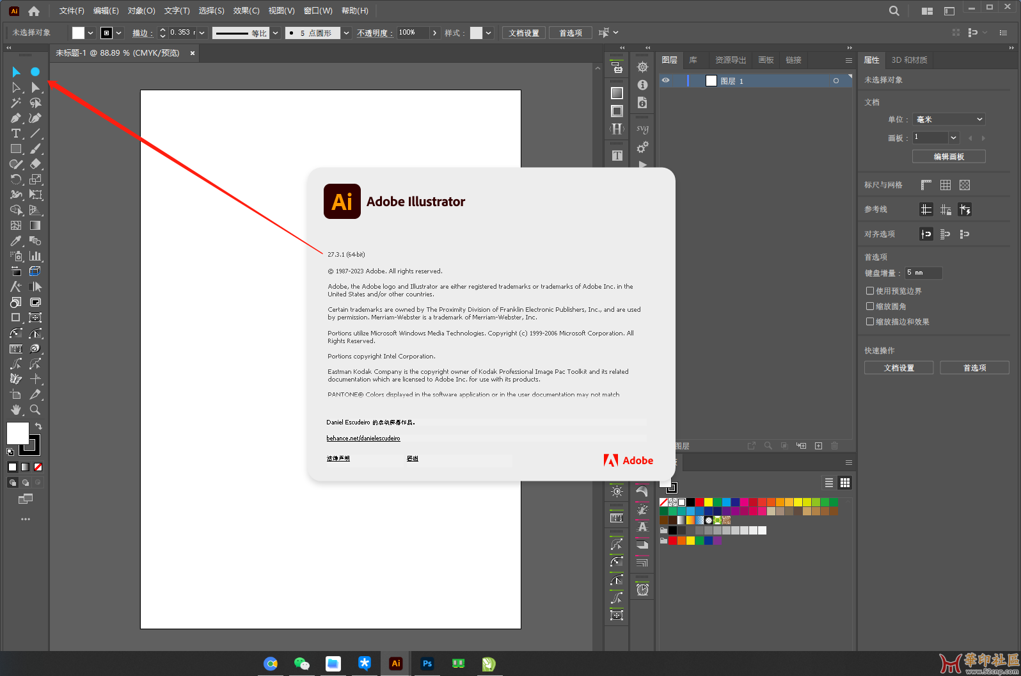Open Photoshop from the taskbar
Viewport: 1021px width, 676px height.
(427, 664)
